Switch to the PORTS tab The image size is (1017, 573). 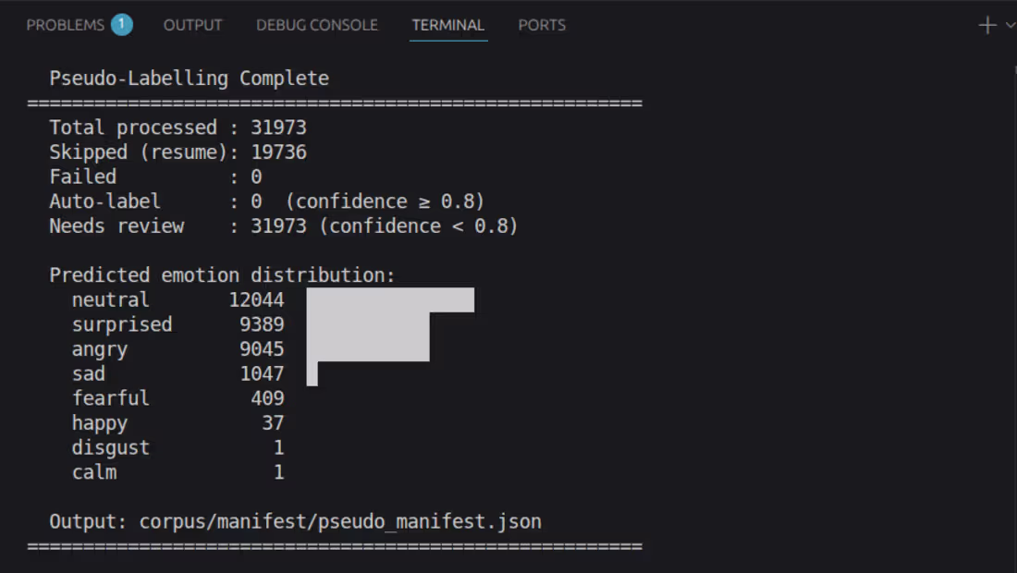pyautogui.click(x=542, y=25)
